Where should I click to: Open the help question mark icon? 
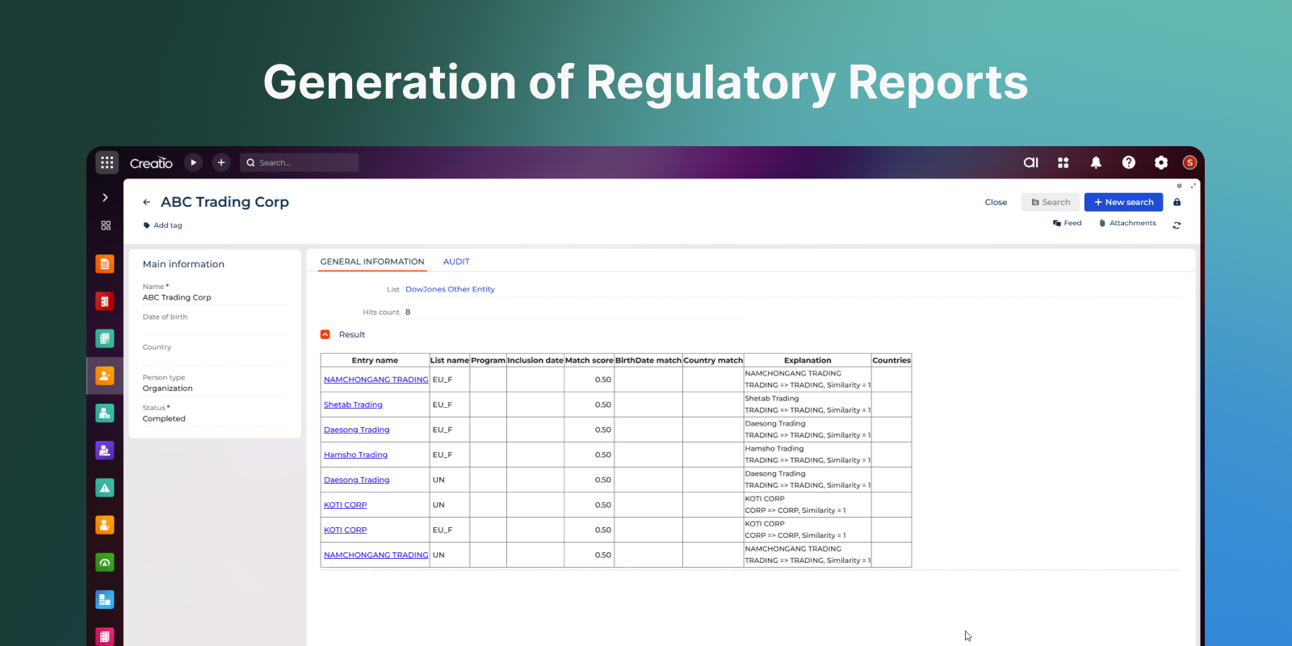point(1128,162)
